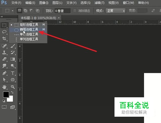The width and height of the screenshot is (161, 123).
Task: Toggle Quick Mask mode
Action: point(4,107)
